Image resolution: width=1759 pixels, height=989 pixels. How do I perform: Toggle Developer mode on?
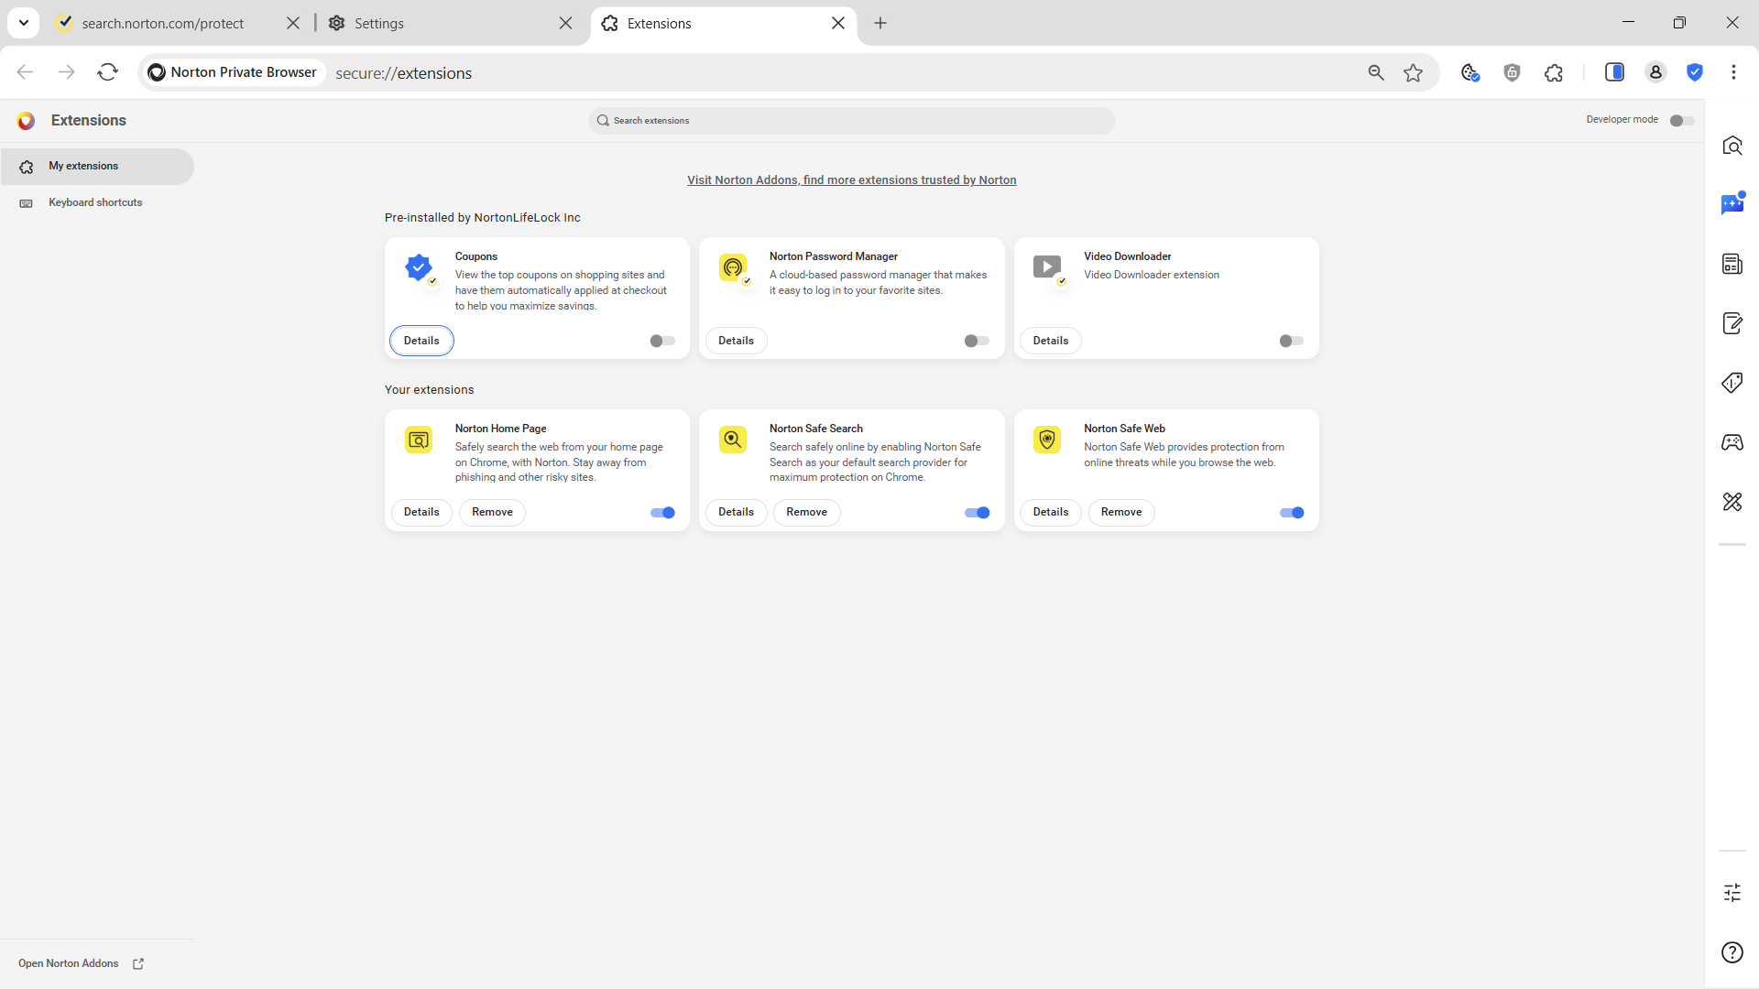click(x=1682, y=121)
